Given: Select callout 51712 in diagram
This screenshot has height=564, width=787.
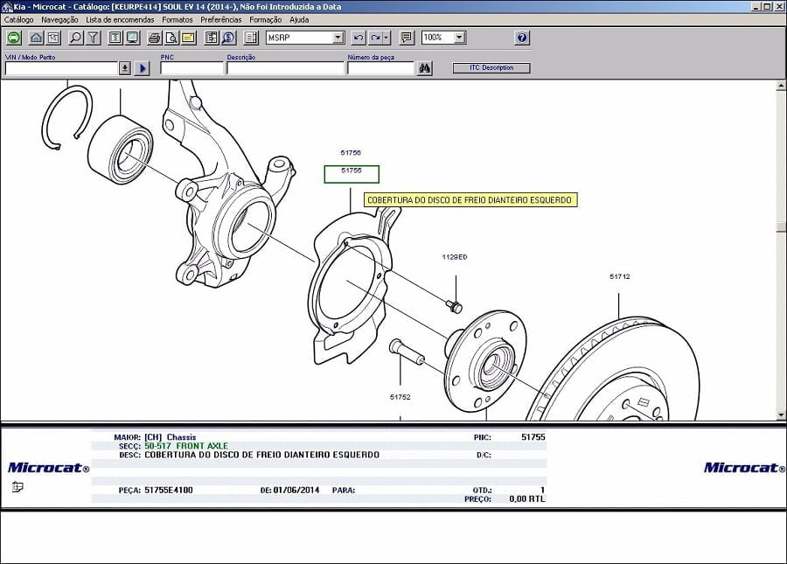Looking at the screenshot, I should click(620, 276).
